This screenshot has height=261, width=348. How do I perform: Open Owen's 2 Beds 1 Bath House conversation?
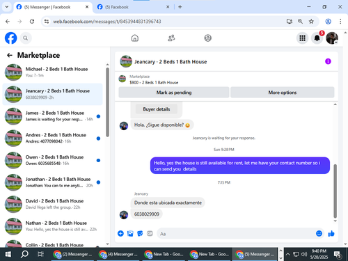(x=52, y=160)
